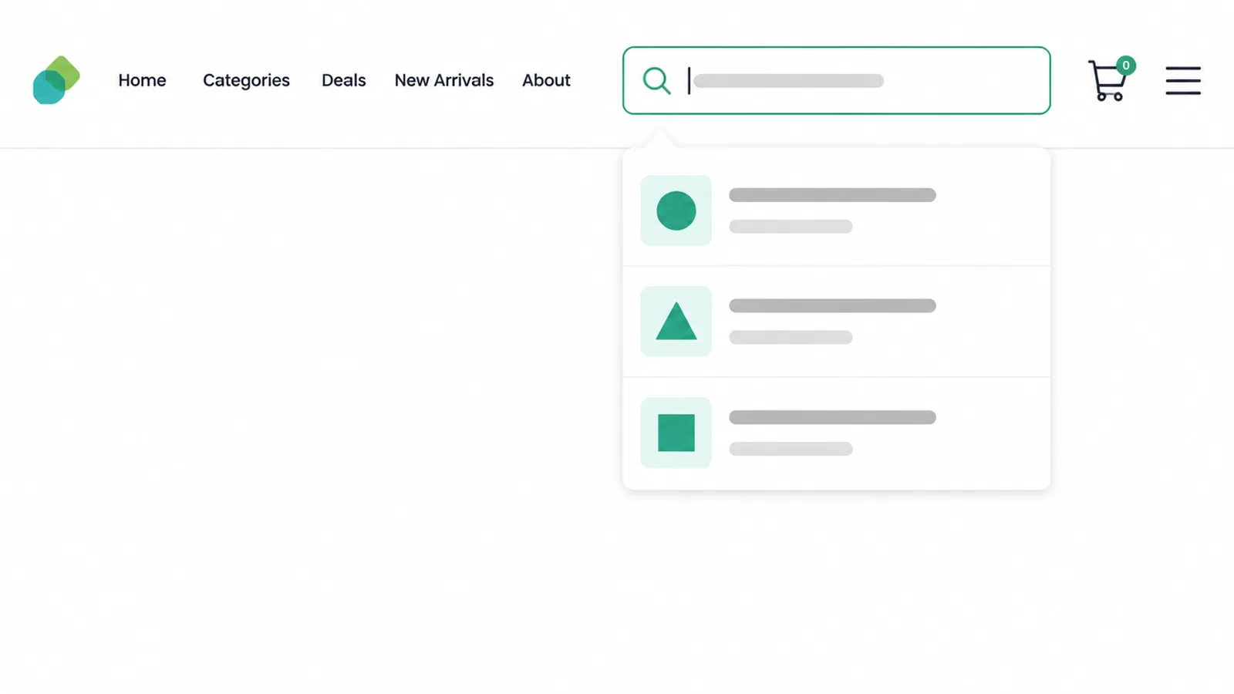Screen dimensions: 1234x694
Task: Open the About nav item
Action: pyautogui.click(x=546, y=80)
